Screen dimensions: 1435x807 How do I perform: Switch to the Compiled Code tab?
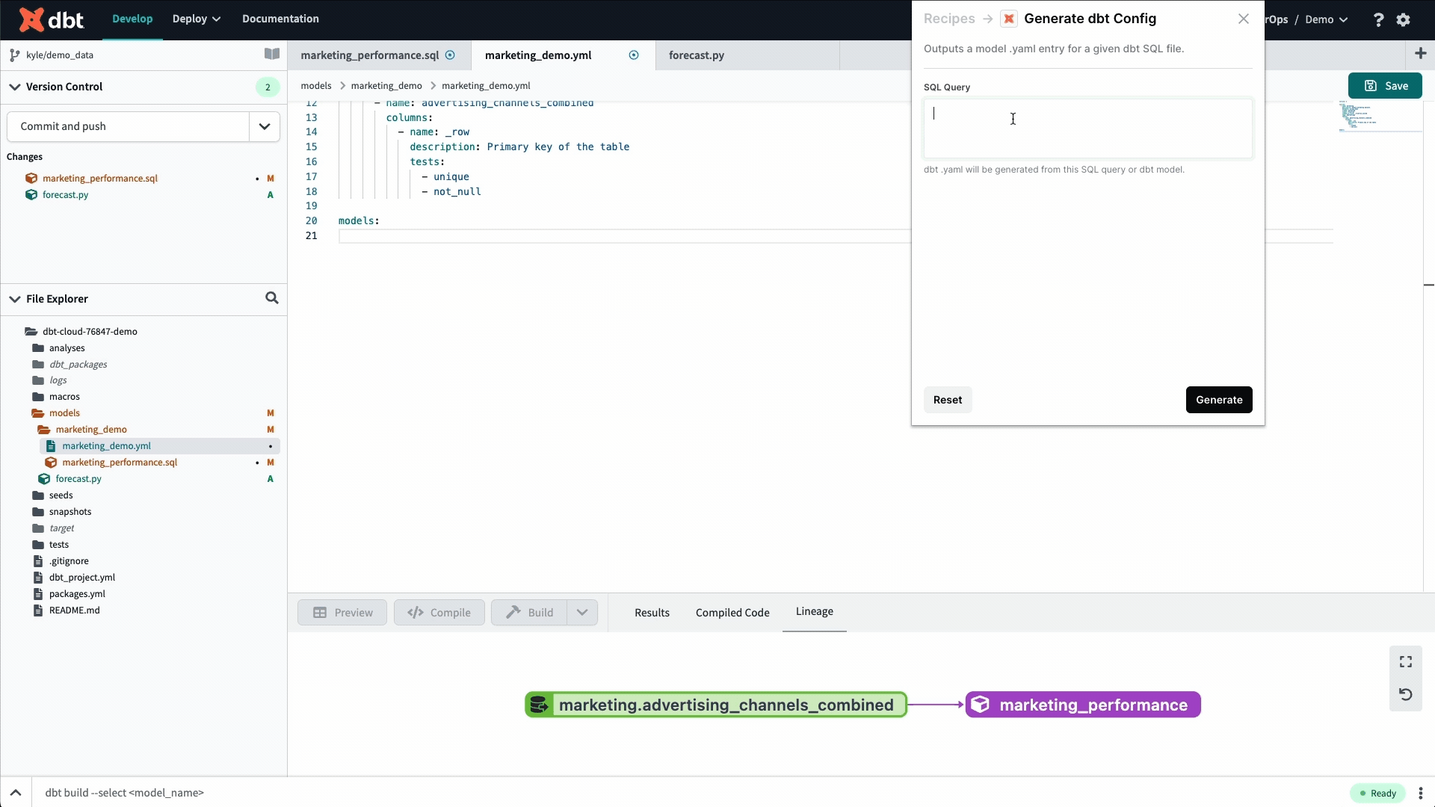click(x=732, y=613)
